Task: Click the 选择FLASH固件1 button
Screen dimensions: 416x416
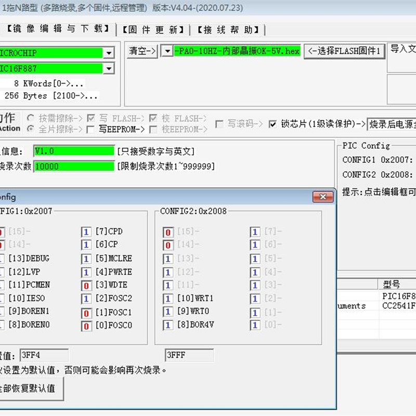Action: tap(344, 51)
